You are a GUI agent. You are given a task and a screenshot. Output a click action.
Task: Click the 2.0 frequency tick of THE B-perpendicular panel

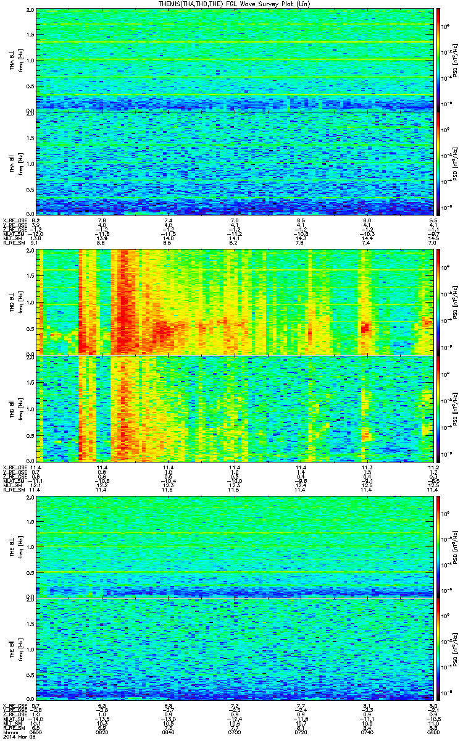point(30,497)
